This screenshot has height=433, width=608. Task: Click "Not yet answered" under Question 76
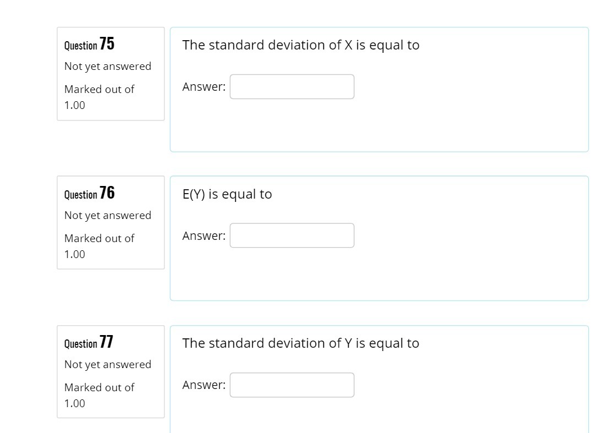point(107,215)
